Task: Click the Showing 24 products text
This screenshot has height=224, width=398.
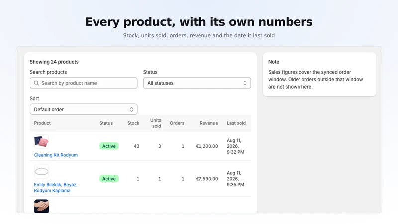Action: [x=54, y=62]
